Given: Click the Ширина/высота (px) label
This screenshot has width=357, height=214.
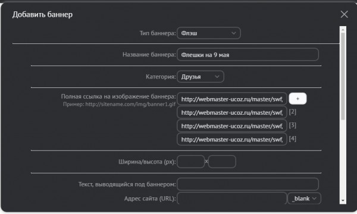Looking at the screenshot, I should [147, 162].
